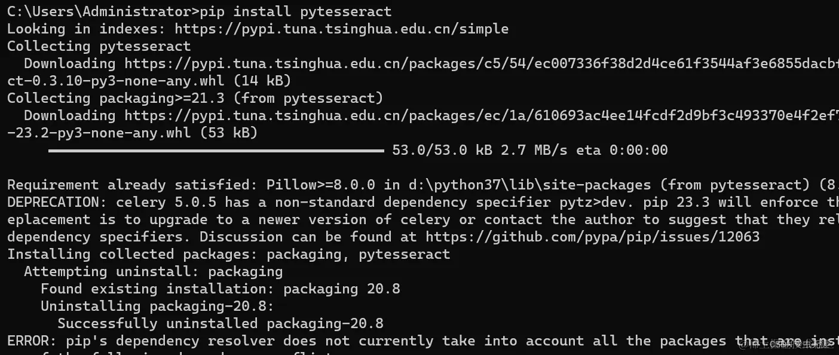
Task: Click the second Downloading packages/ec/1a URL
Action: pos(482,115)
